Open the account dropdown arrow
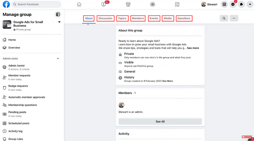The image size is (254, 141). 250,4
